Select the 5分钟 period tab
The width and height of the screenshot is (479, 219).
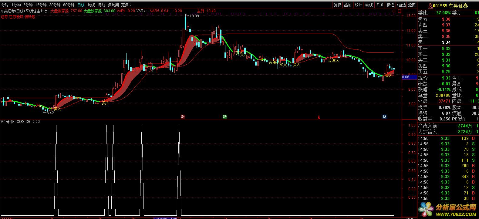(x=28, y=5)
